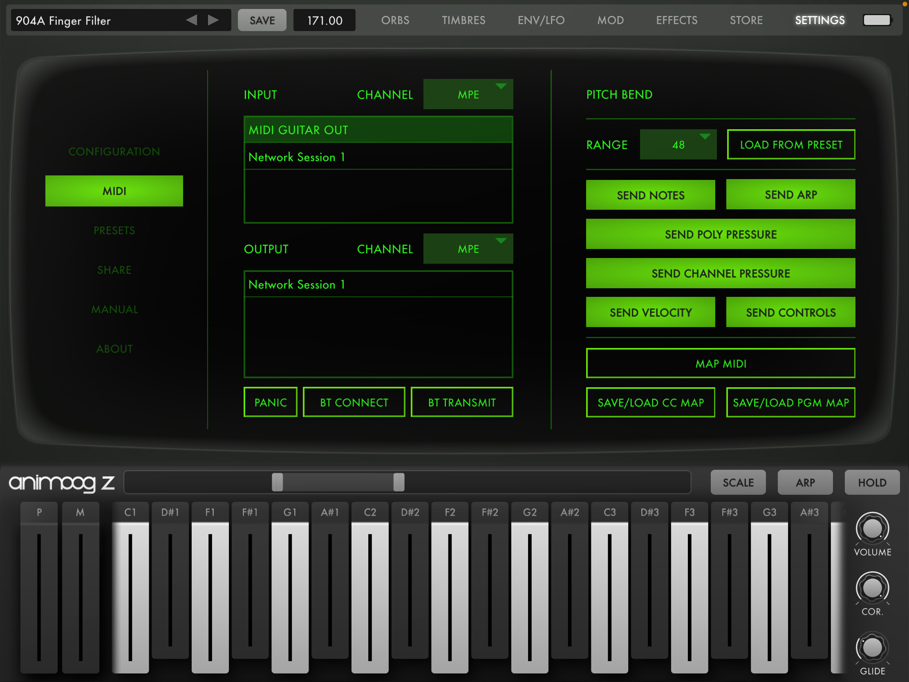Toggle SEND CONTROLS option

click(x=790, y=312)
